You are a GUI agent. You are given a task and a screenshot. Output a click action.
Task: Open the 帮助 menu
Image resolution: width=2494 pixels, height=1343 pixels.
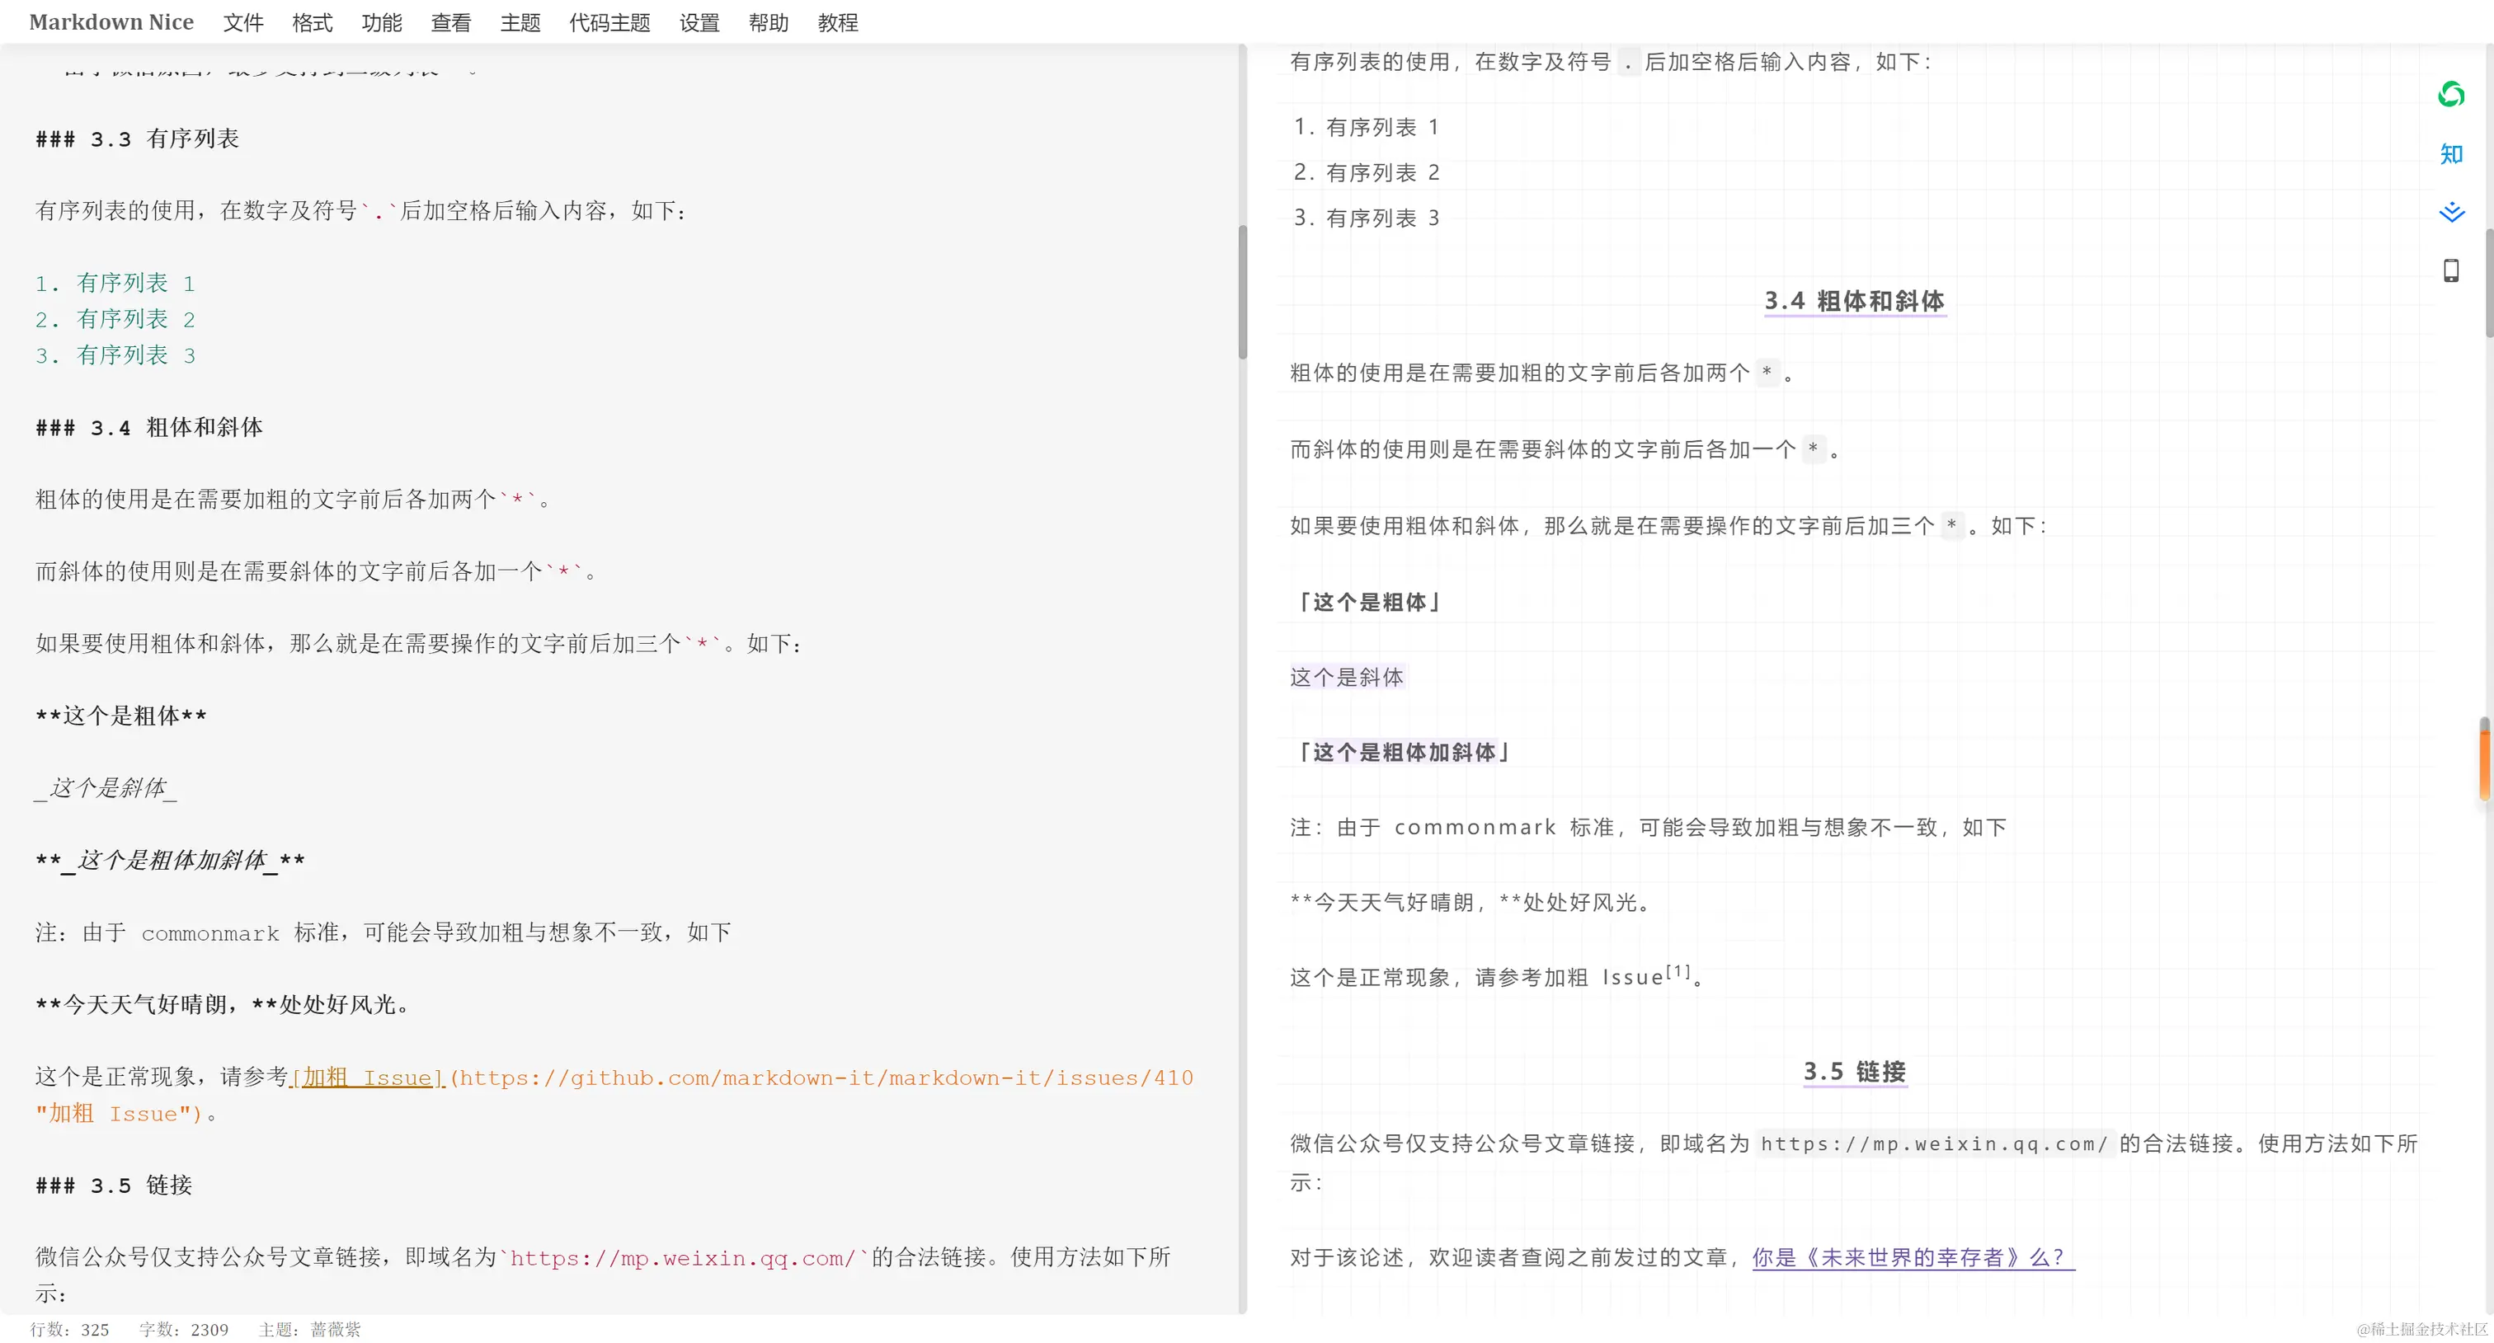769,22
